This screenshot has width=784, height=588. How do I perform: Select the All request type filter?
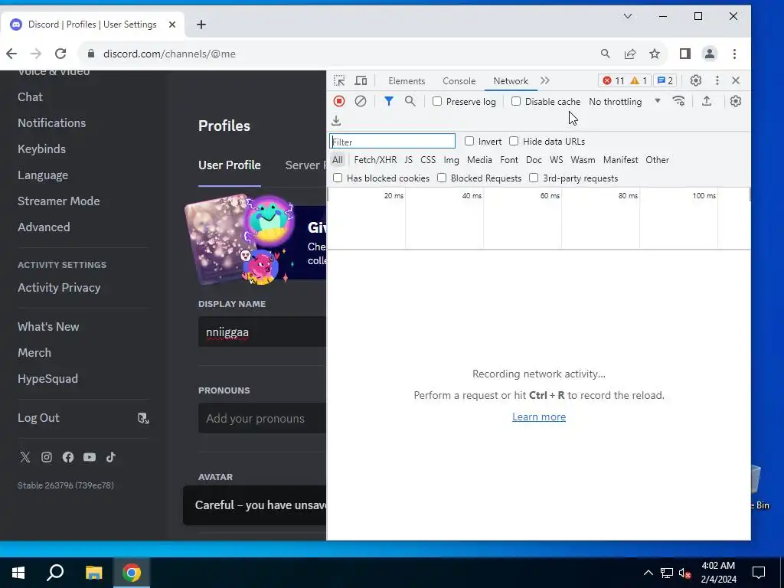click(338, 159)
